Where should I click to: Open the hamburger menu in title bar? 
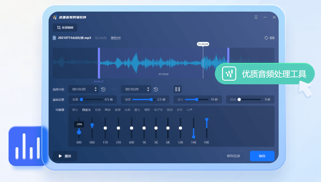point(256,17)
